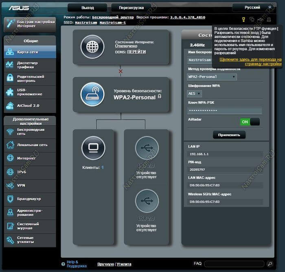This screenshot has height=272, width=285.
Task: Click the Выход logout button
Action: click(88, 8)
